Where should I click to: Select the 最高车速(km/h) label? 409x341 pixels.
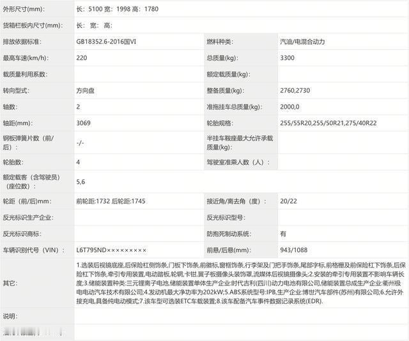pyautogui.click(x=26, y=58)
